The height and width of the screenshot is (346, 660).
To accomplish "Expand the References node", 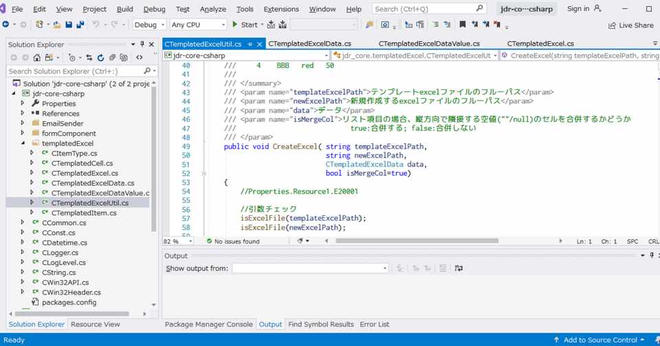I will 23,113.
